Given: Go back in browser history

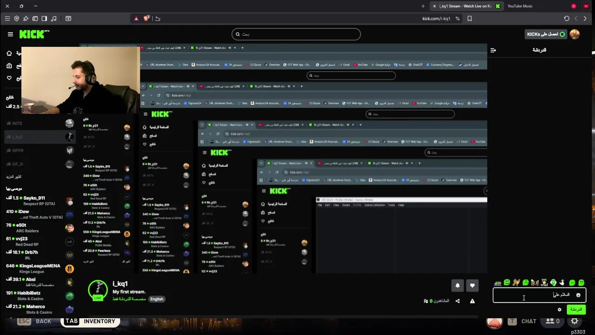Looking at the screenshot, I should (x=576, y=19).
